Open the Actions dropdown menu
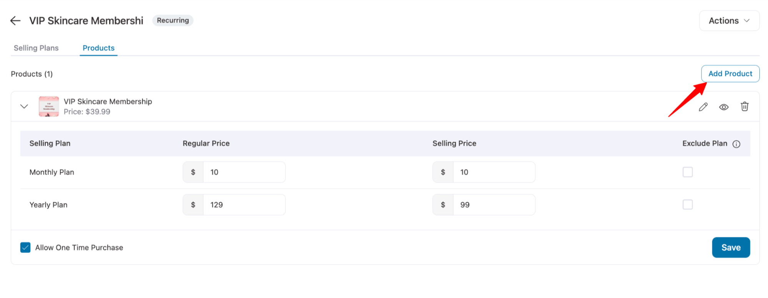 coord(728,20)
